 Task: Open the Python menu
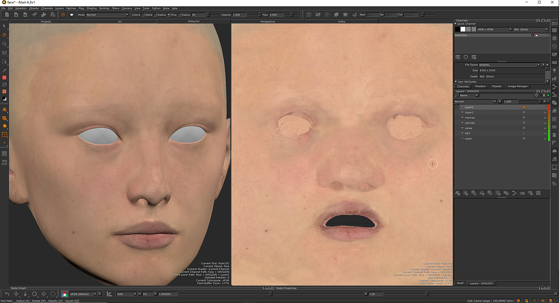[156, 8]
